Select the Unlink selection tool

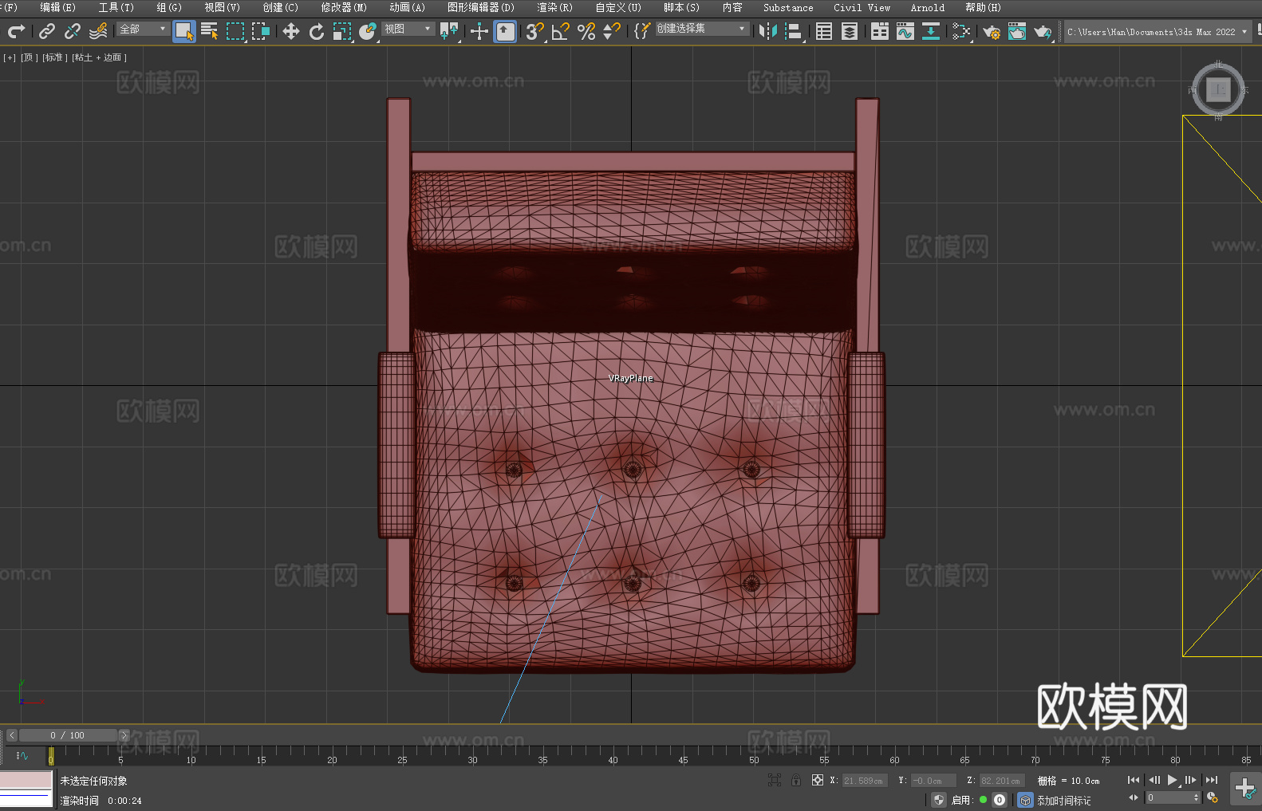pyautogui.click(x=73, y=31)
